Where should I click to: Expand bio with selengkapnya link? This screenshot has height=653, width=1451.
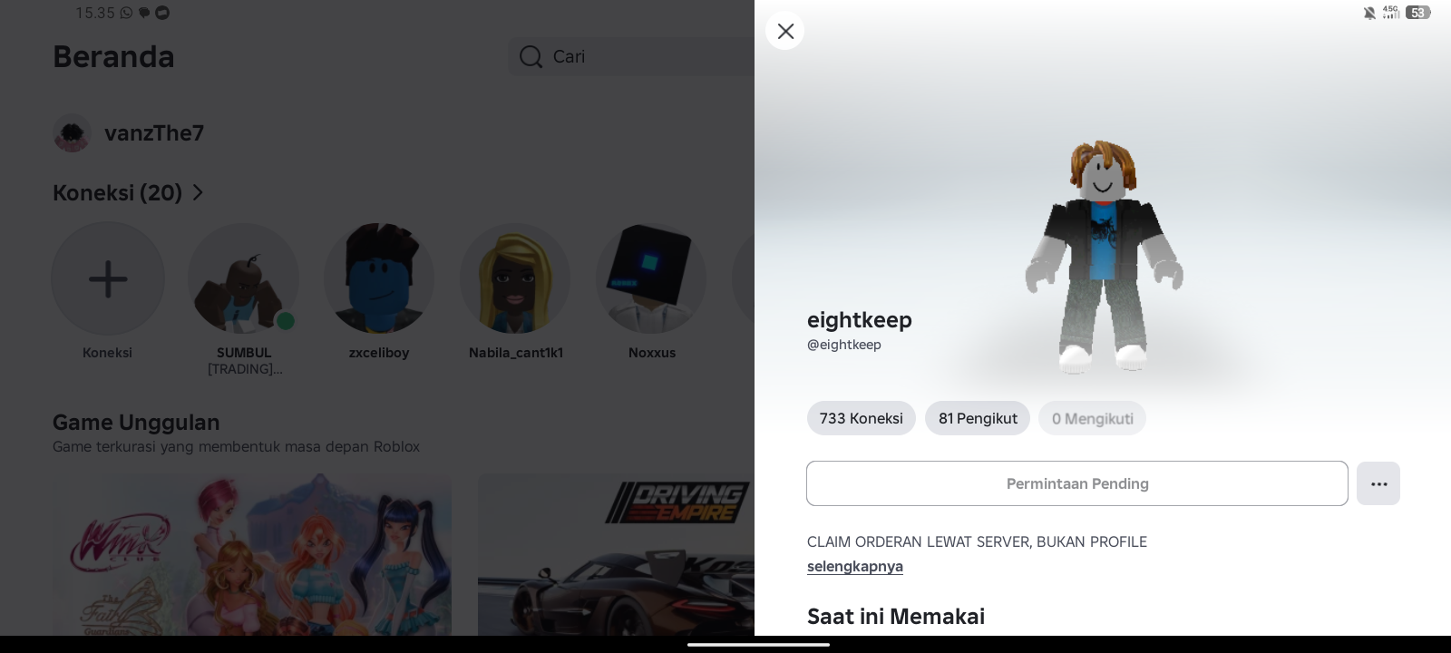(x=855, y=566)
